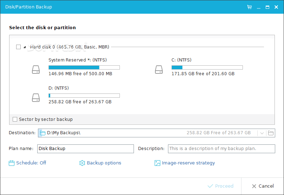Click the Image-reserve strategy picture icon

[x=157, y=163]
